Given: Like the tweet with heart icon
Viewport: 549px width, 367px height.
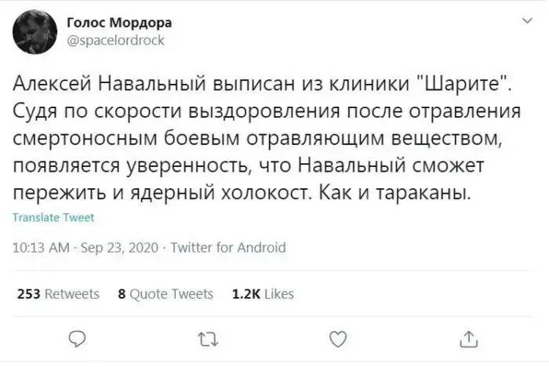Looking at the screenshot, I should [x=337, y=338].
